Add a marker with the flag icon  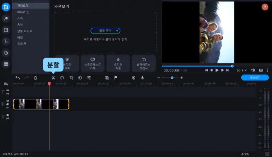116,78
